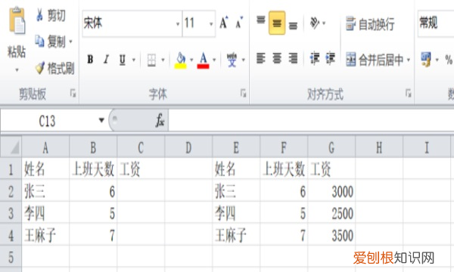Image resolution: width=454 pixels, height=272 pixels.
Task: Toggle Underline formatting
Action: pyautogui.click(x=123, y=60)
